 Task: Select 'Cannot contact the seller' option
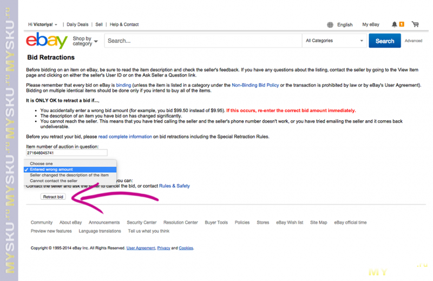coord(70,181)
